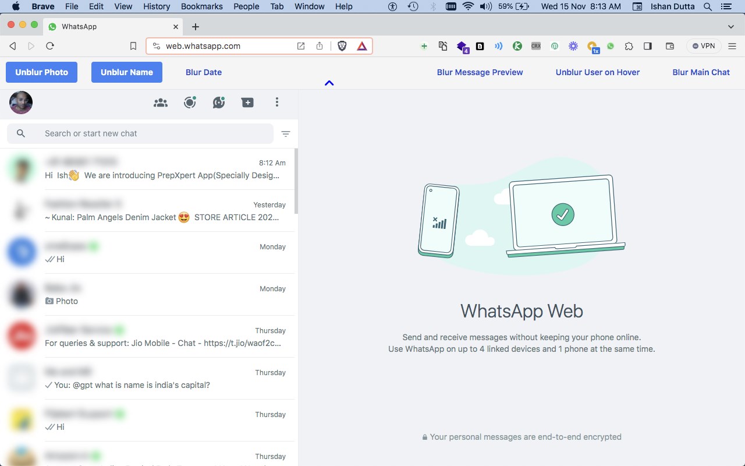This screenshot has width=745, height=466.
Task: Open the Apple menu
Action: [16, 6]
